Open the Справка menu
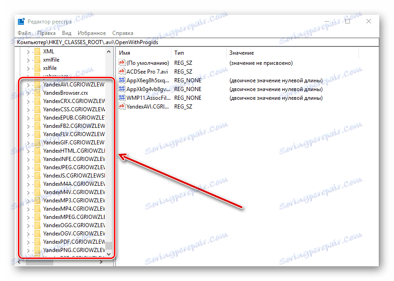The image size is (394, 281). tap(123, 33)
